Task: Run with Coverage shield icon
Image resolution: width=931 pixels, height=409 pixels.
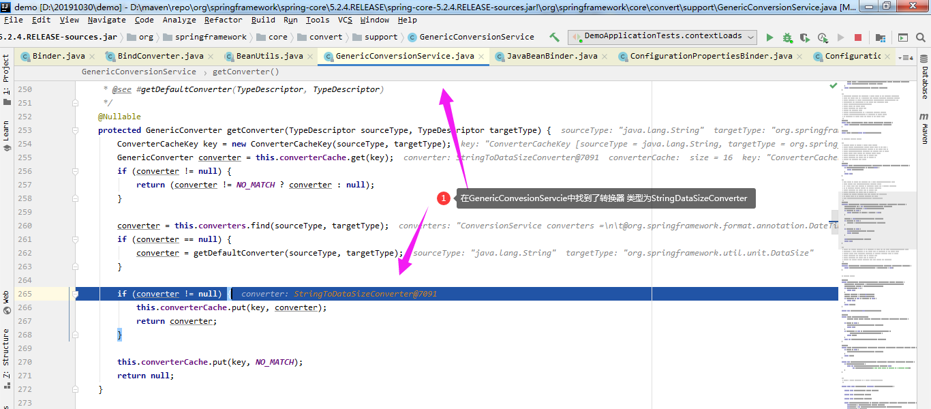Action: (805, 37)
